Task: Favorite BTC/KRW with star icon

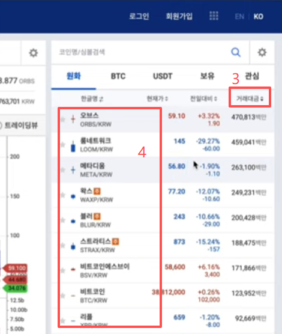Action: coord(62,296)
